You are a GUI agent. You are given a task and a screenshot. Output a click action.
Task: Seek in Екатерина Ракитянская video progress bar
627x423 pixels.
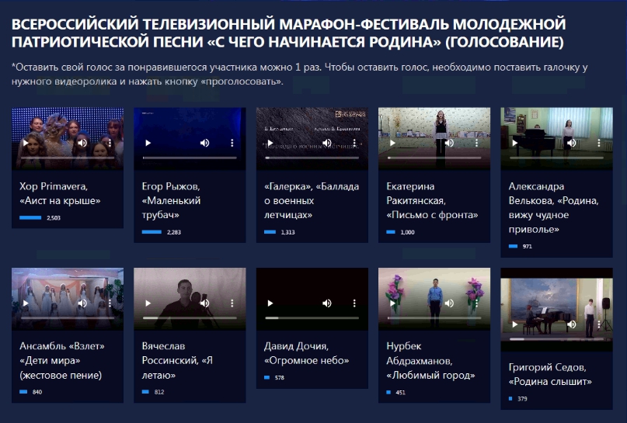[x=434, y=158]
